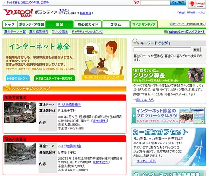209x176 pixels.
Task: Open the ハイチ地震救援金 link
Action: 70,146
